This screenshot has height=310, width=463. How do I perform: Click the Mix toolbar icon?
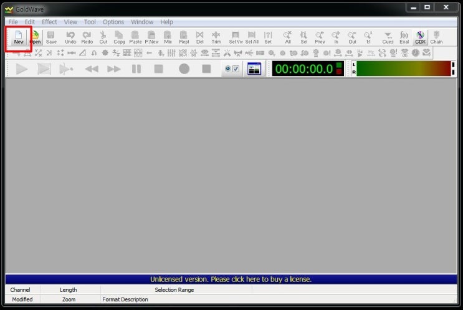tap(168, 37)
